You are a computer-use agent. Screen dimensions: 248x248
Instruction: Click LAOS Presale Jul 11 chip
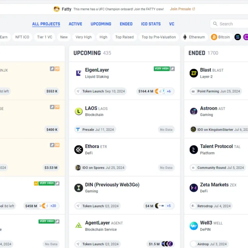pos(95,130)
